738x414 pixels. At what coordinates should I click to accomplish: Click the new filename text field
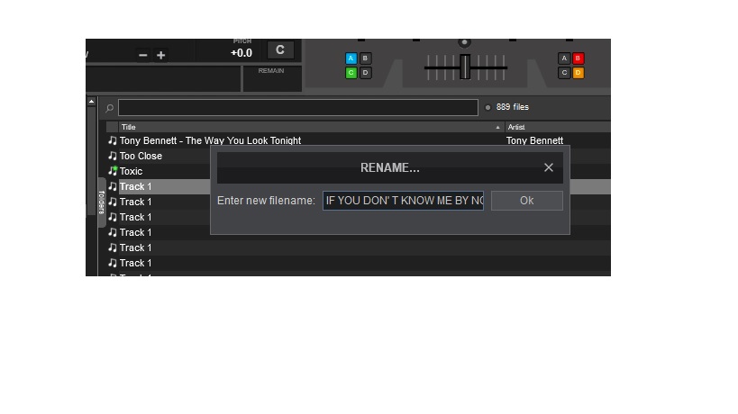403,201
